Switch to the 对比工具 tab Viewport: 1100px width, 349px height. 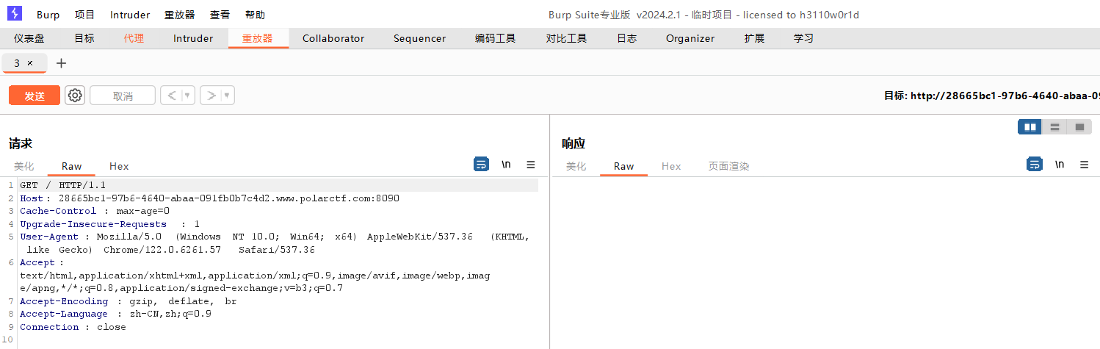pyautogui.click(x=567, y=38)
